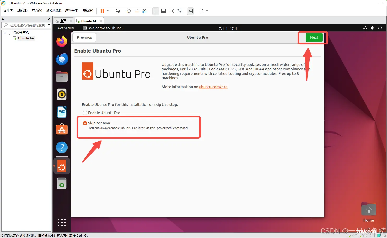Open Trash from the dock
This screenshot has width=387, height=238.
[x=62, y=184]
